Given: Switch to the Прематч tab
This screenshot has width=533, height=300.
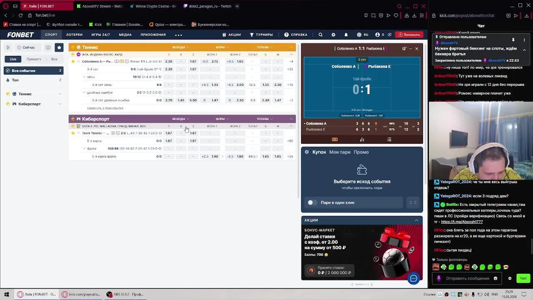Looking at the screenshot, I should click(x=34, y=59).
